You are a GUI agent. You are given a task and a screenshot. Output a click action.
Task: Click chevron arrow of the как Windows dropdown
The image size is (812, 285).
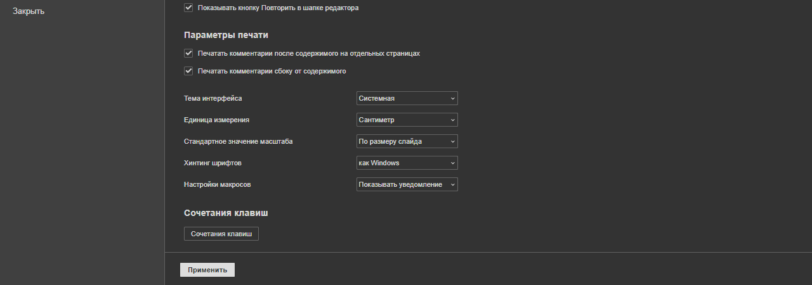[x=452, y=163]
